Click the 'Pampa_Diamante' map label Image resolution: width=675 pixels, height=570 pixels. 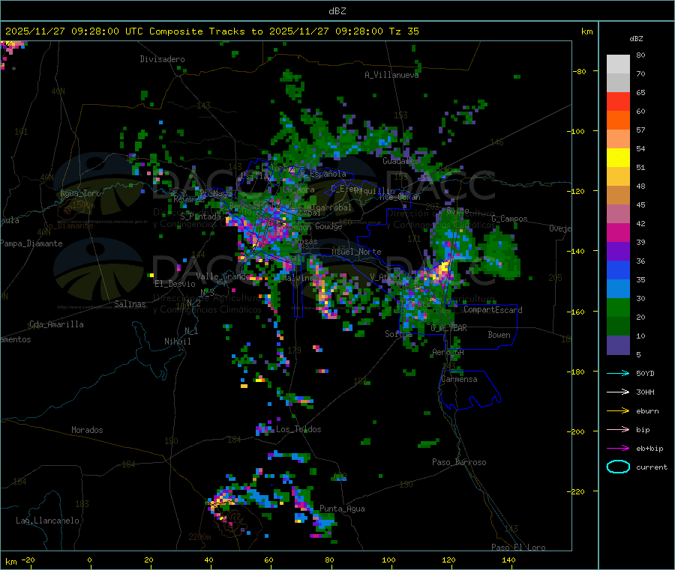pyautogui.click(x=31, y=243)
